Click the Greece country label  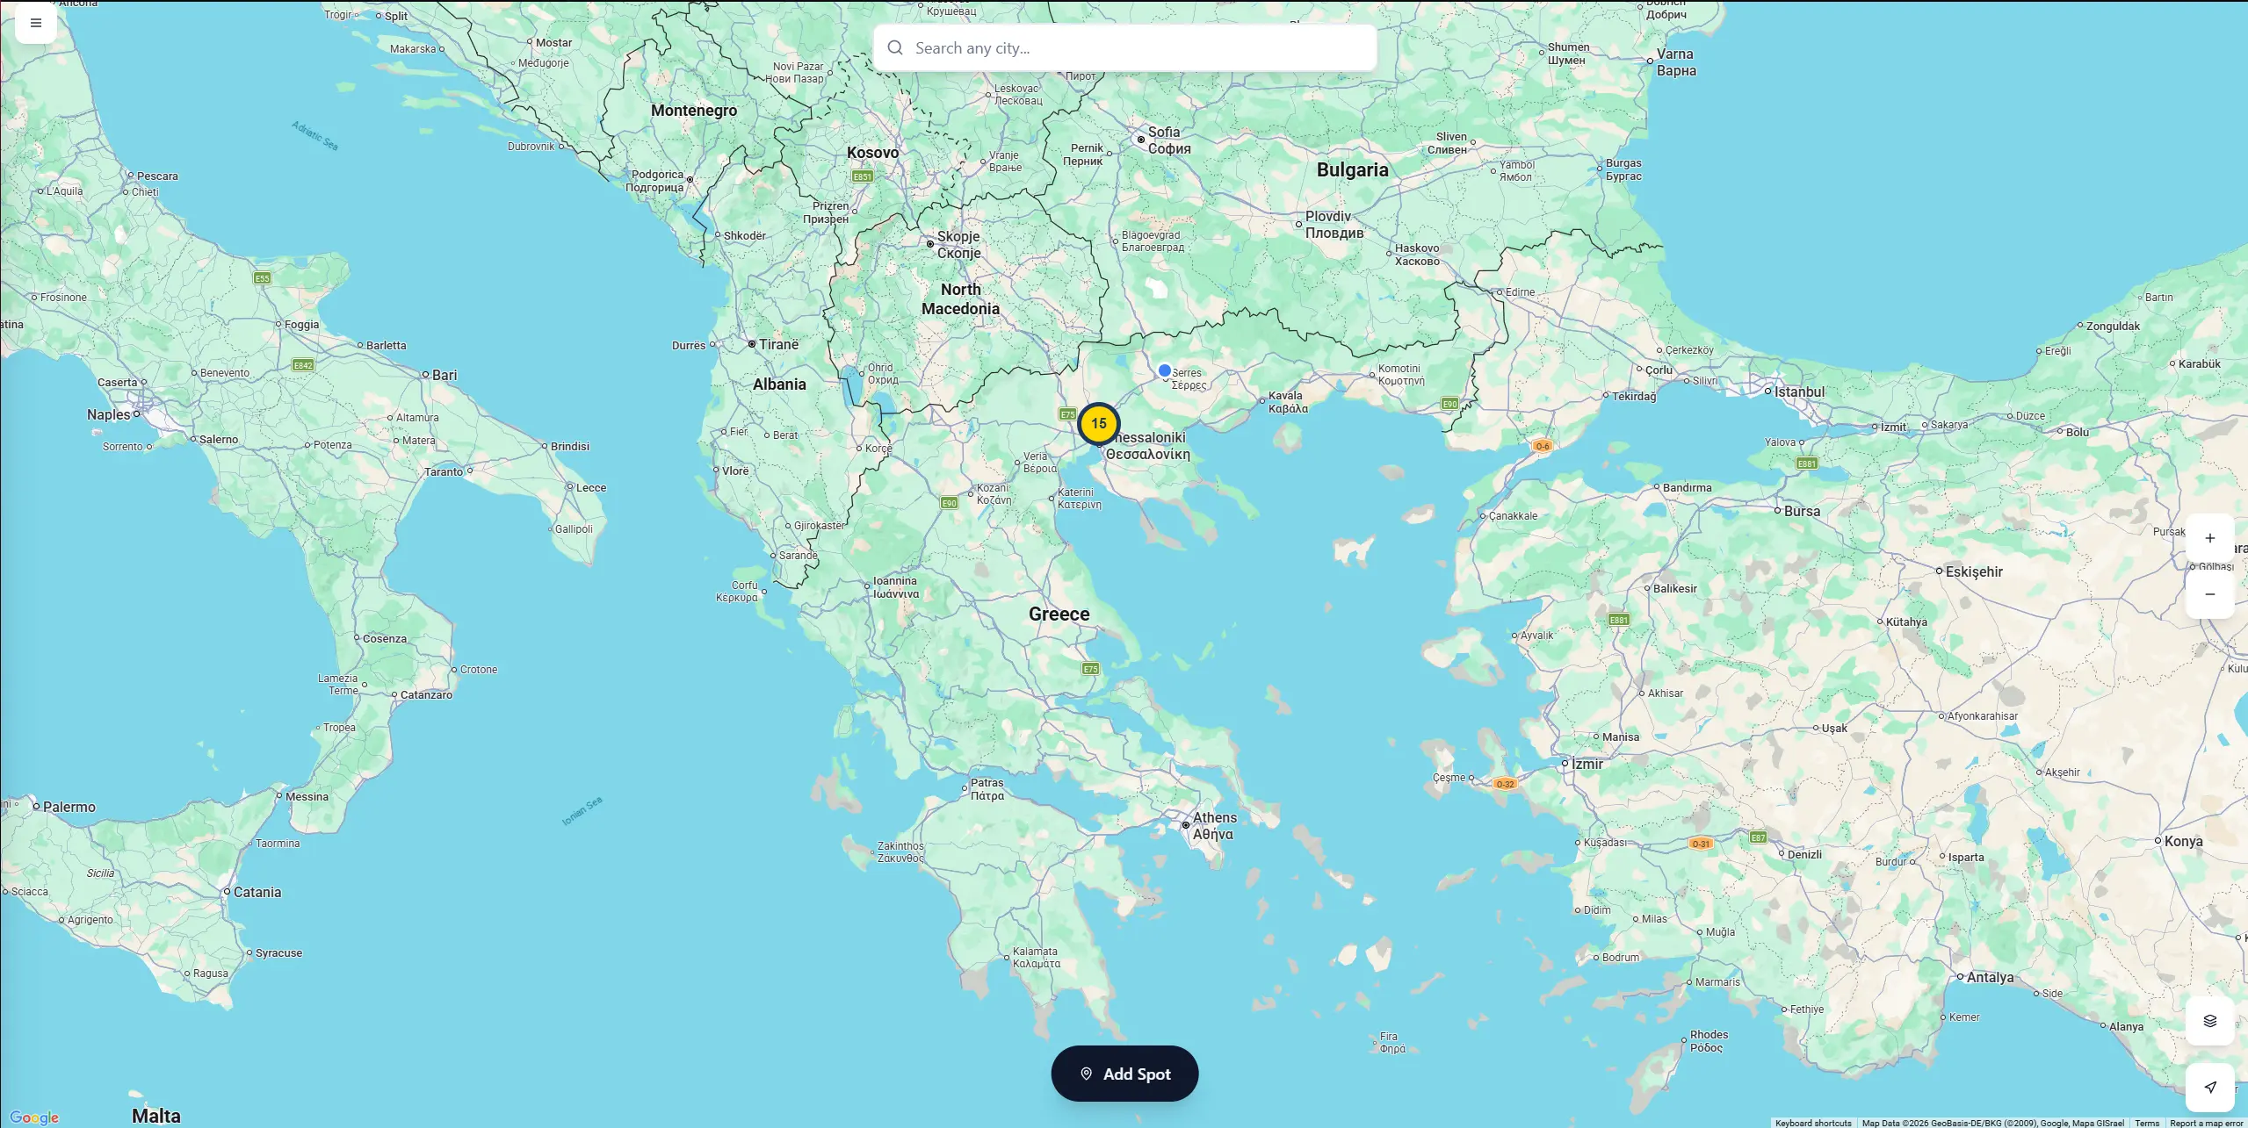coord(1059,614)
